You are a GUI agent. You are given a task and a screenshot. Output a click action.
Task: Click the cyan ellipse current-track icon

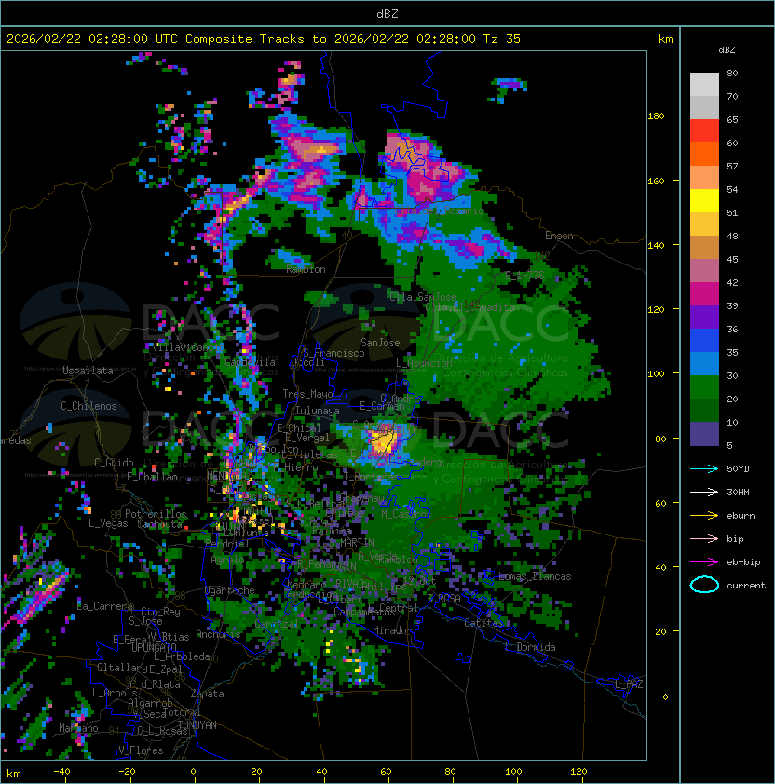[x=704, y=585]
